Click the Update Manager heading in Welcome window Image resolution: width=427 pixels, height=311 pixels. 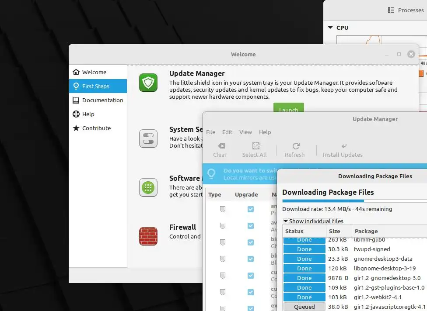pos(197,73)
